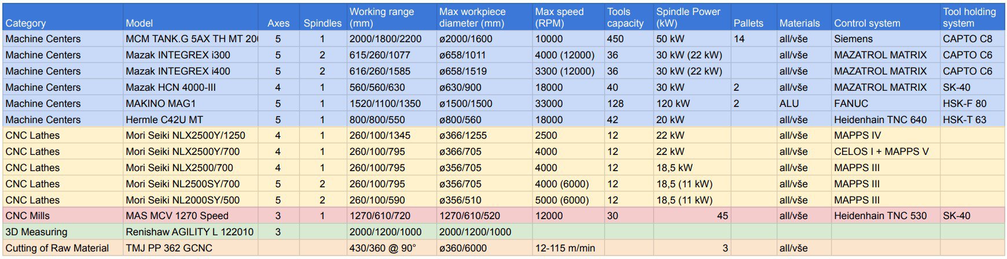
Task: Click the Mazak INTEGREX i400 cell
Action: (190, 71)
